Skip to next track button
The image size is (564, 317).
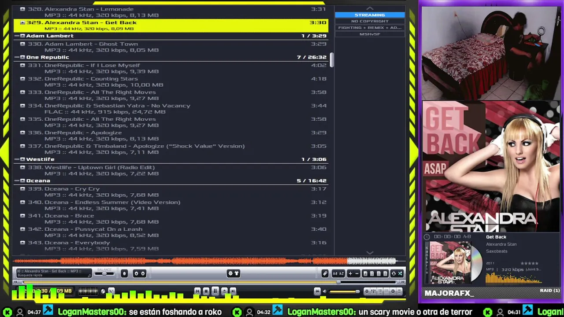pos(233,291)
